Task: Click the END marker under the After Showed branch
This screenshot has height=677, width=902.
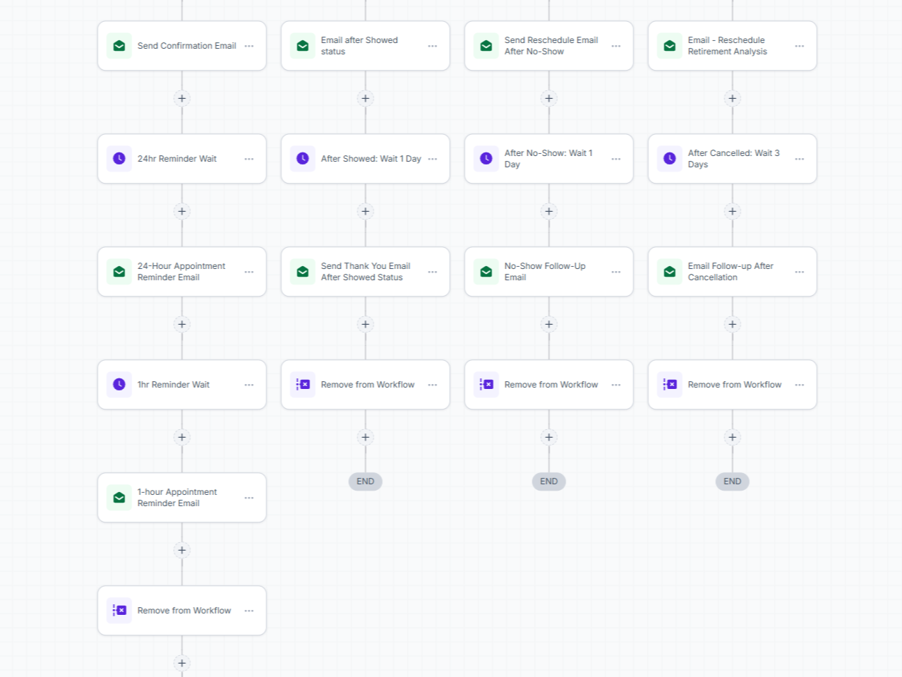Action: (366, 481)
